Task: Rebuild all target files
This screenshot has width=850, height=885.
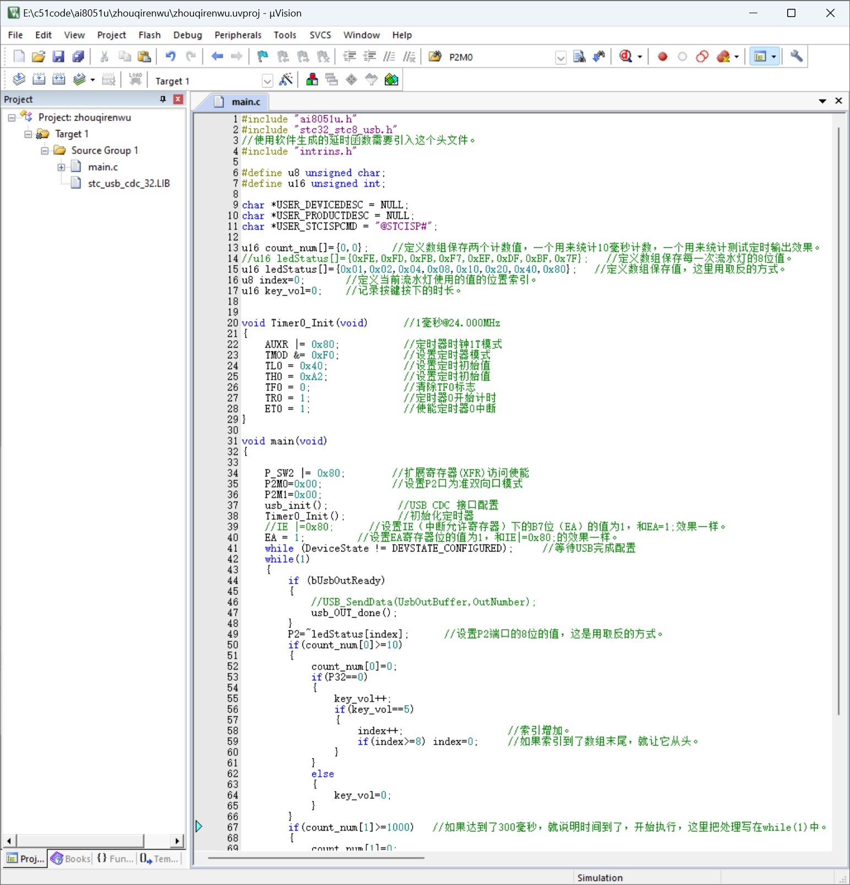Action: point(58,80)
